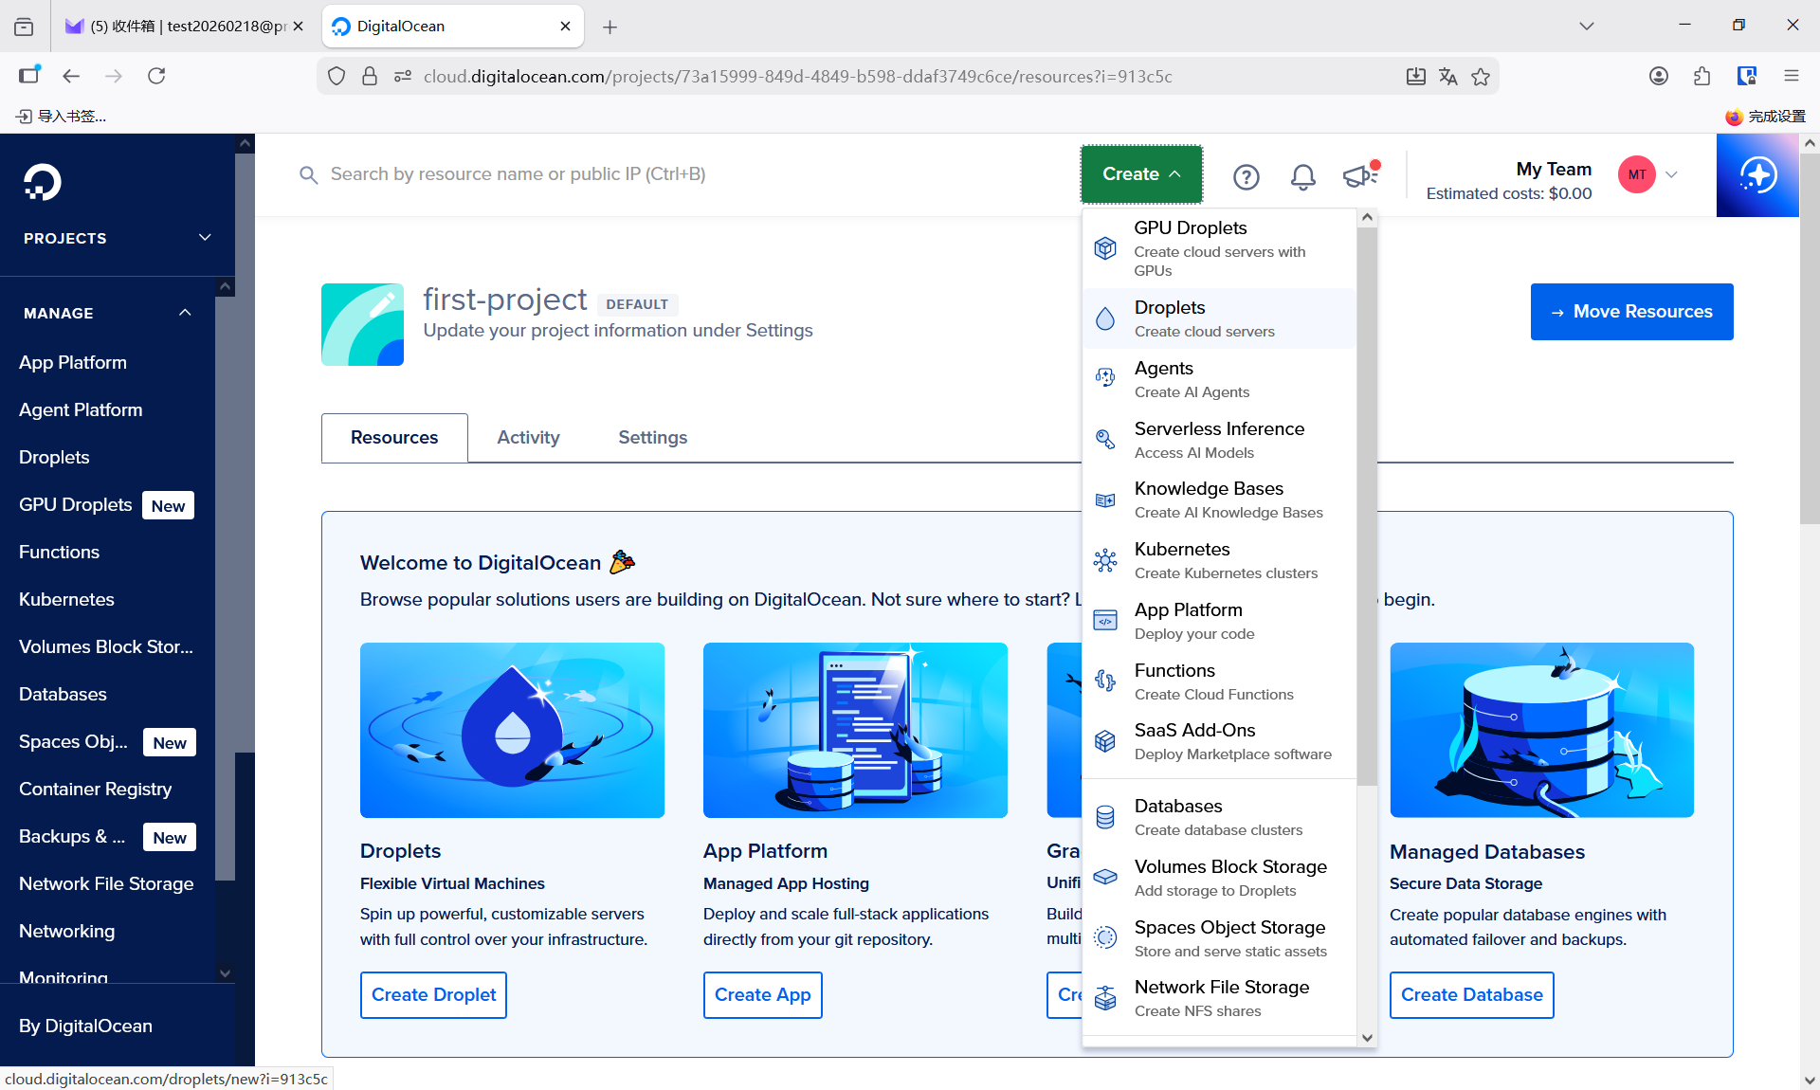Image resolution: width=1820 pixels, height=1090 pixels.
Task: Switch to the Activity tab
Action: [x=528, y=438]
